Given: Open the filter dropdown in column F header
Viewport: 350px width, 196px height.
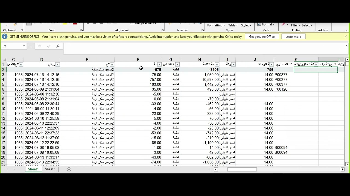Looking at the screenshot, I should (x=159, y=65).
